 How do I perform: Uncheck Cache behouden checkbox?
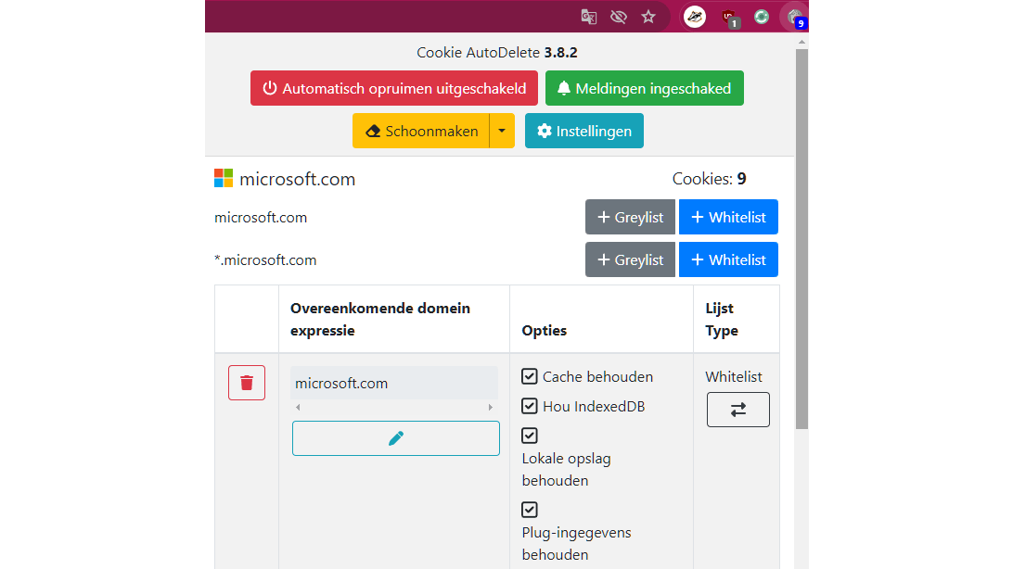click(x=529, y=376)
